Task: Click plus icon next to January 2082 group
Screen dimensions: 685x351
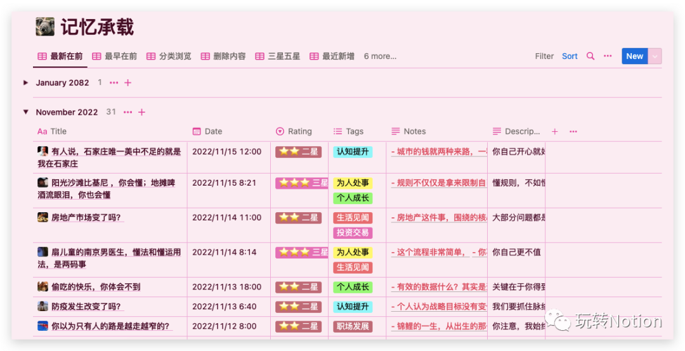Action: pos(128,83)
